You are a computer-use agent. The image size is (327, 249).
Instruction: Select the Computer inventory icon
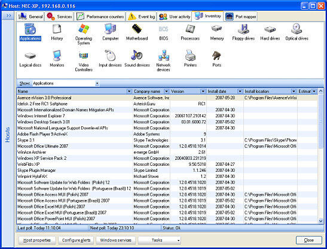[x=111, y=32]
